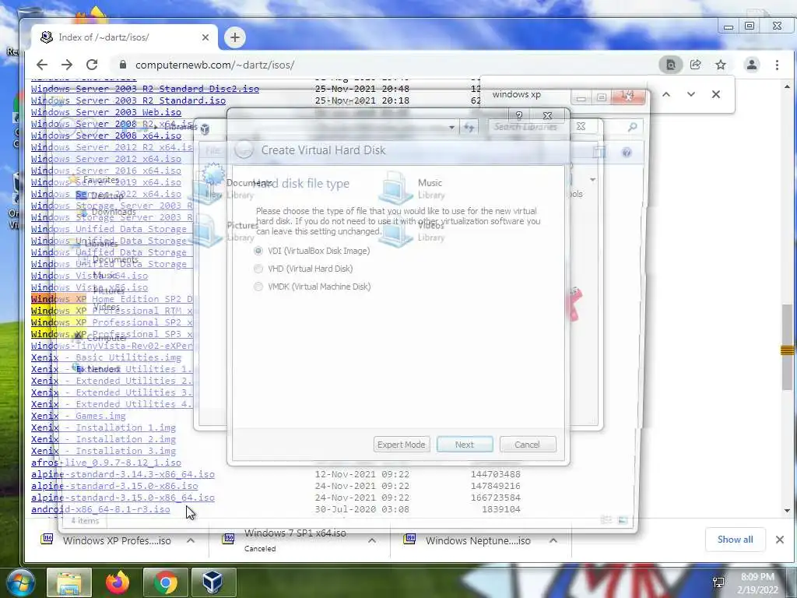This screenshot has height=598, width=797.
Task: Open alpine-standard-3.14.3-x86_64.iso link
Action: click(x=122, y=474)
